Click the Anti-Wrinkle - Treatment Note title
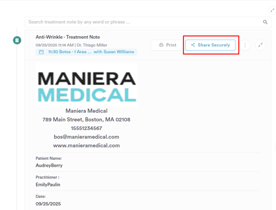Viewport: 276px width, 210px height. point(68,37)
